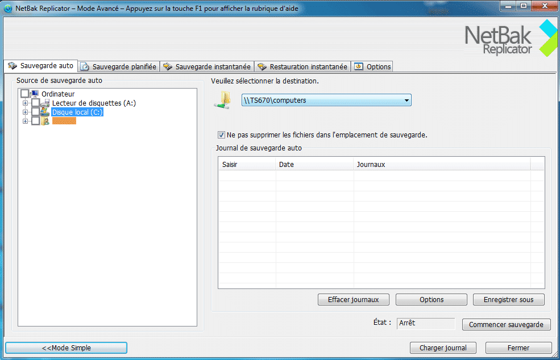Click the NetBak app icon in title bar

(x=7, y=8)
